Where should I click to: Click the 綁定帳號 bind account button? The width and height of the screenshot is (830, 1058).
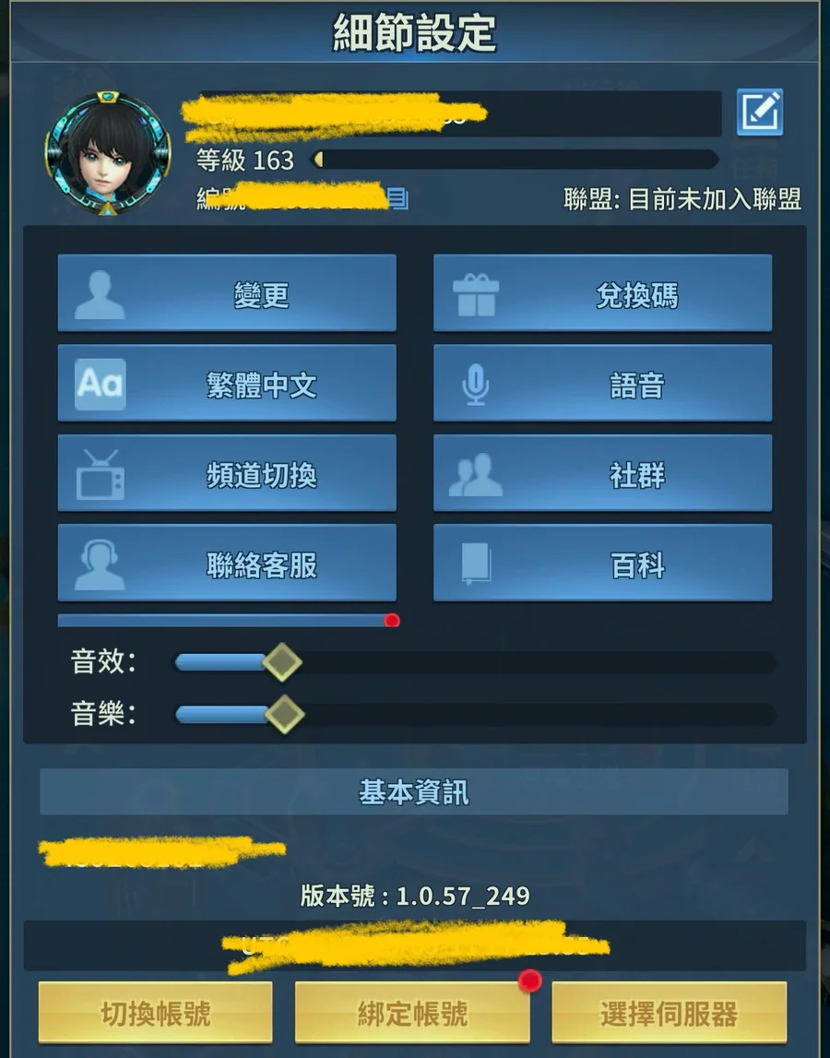412,1013
